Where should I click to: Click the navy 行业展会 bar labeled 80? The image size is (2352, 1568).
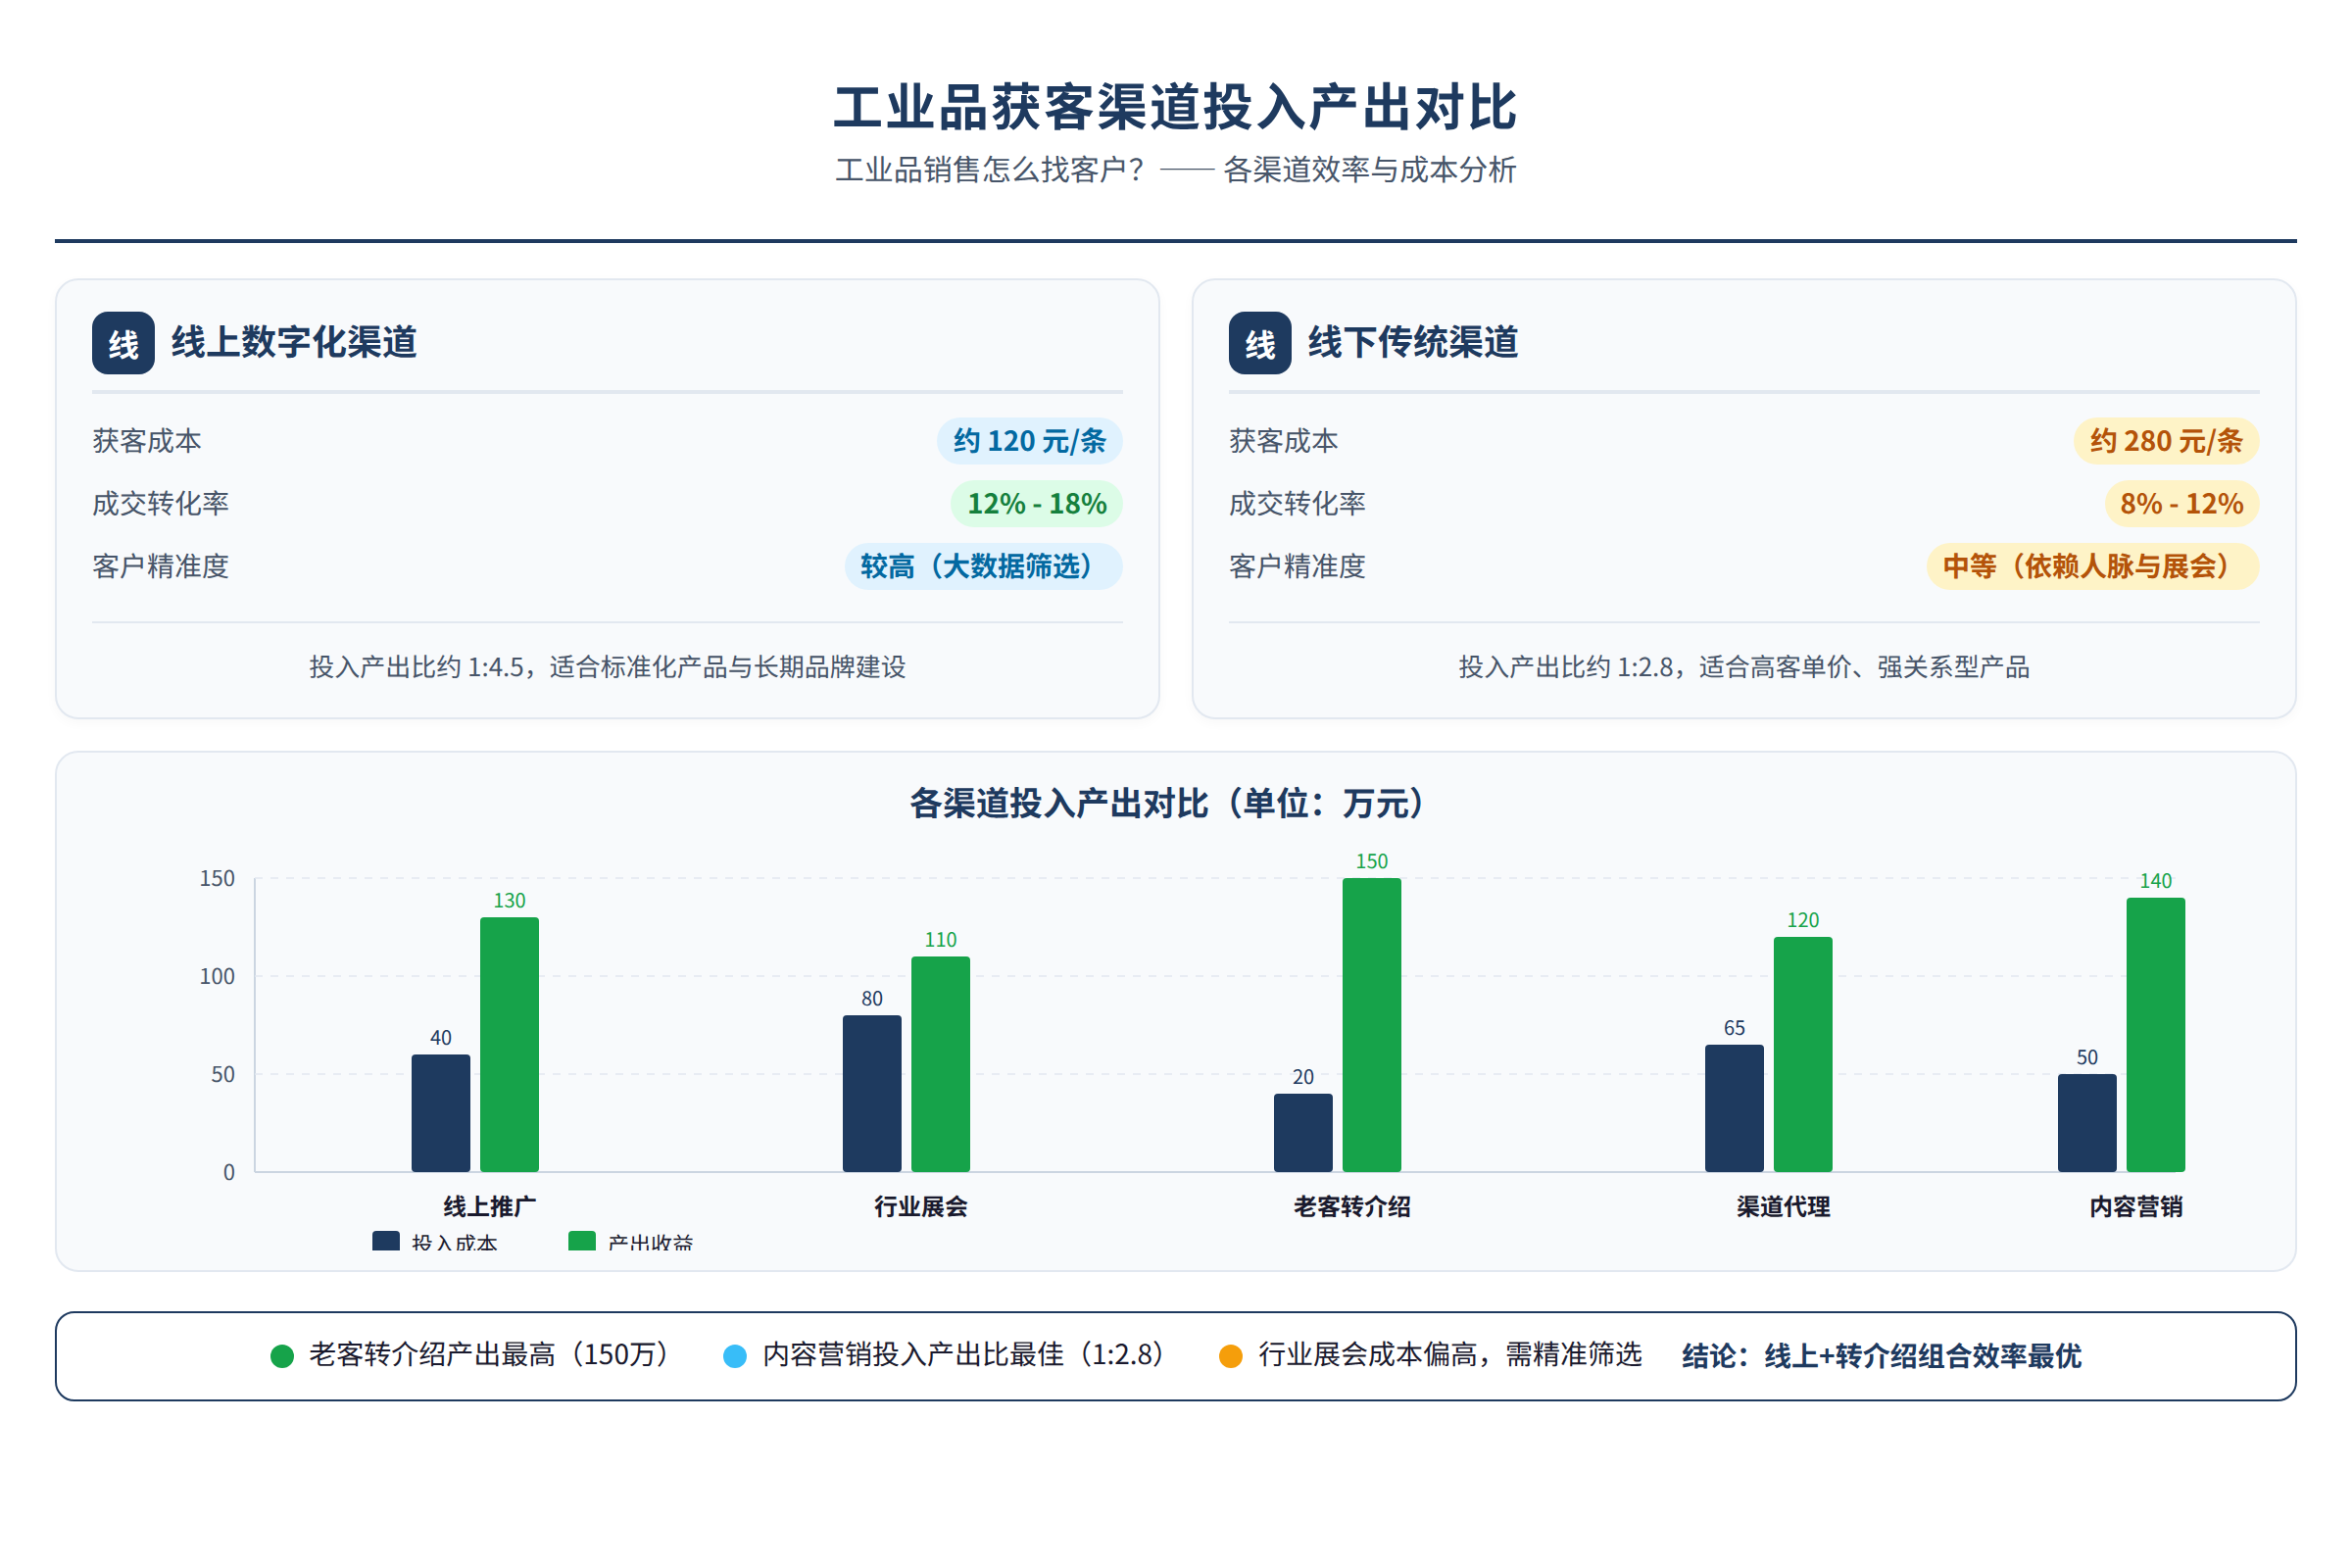click(x=872, y=1093)
